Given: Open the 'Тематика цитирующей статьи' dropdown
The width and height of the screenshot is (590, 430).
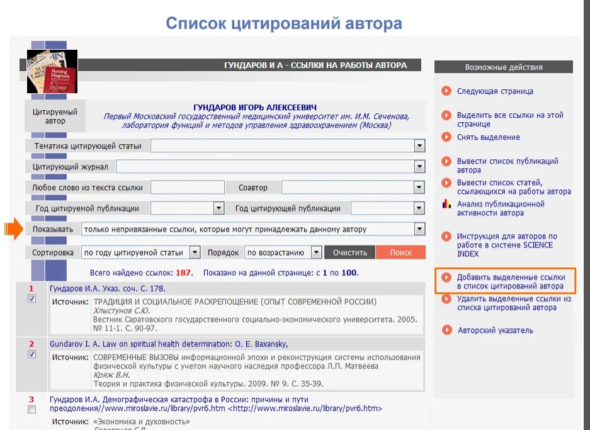Looking at the screenshot, I should point(419,145).
